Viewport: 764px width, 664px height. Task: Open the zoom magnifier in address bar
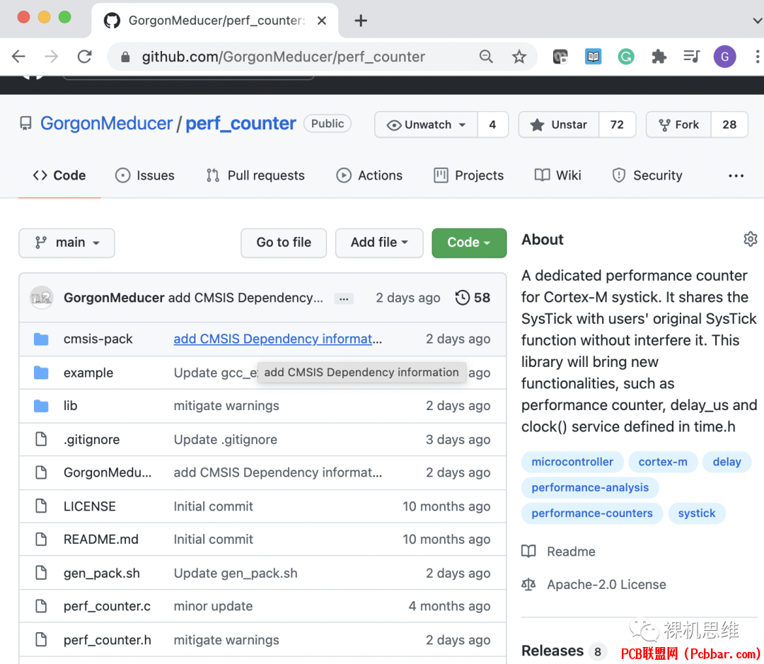pyautogui.click(x=486, y=57)
